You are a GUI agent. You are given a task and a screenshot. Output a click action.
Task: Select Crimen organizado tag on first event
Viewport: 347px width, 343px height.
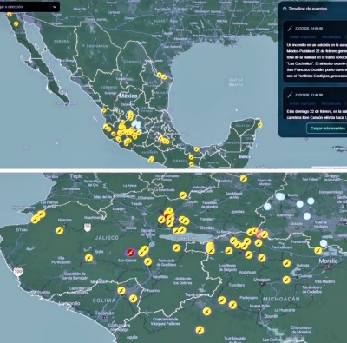tap(303, 37)
